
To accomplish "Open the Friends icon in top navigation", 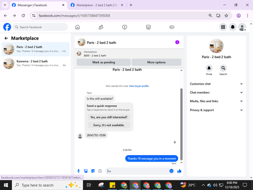I will click(101, 27).
